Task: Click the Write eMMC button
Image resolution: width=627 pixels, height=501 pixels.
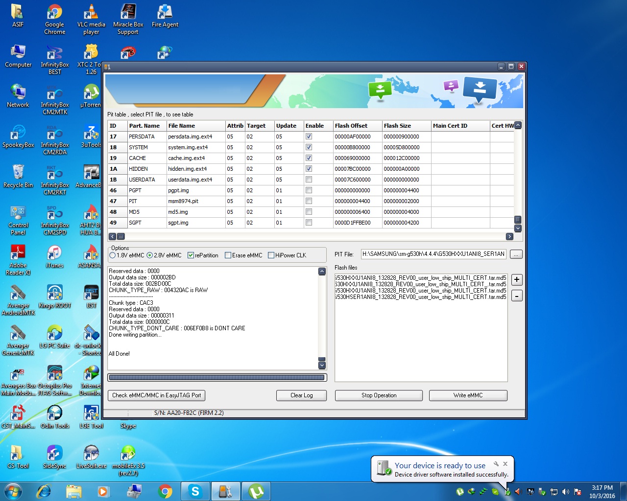Action: tap(468, 395)
